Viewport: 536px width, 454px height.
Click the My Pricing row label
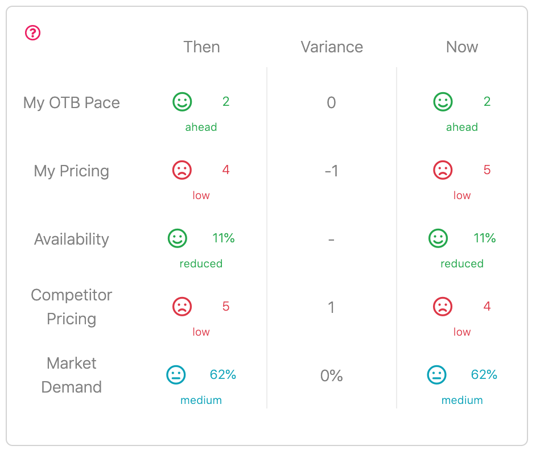72,171
